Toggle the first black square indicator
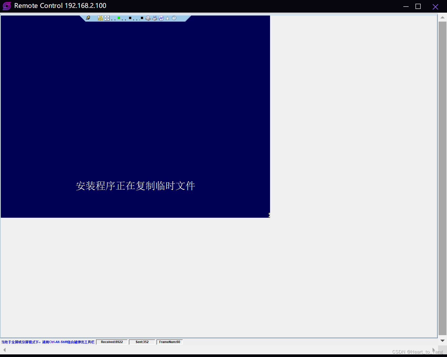 coord(130,18)
